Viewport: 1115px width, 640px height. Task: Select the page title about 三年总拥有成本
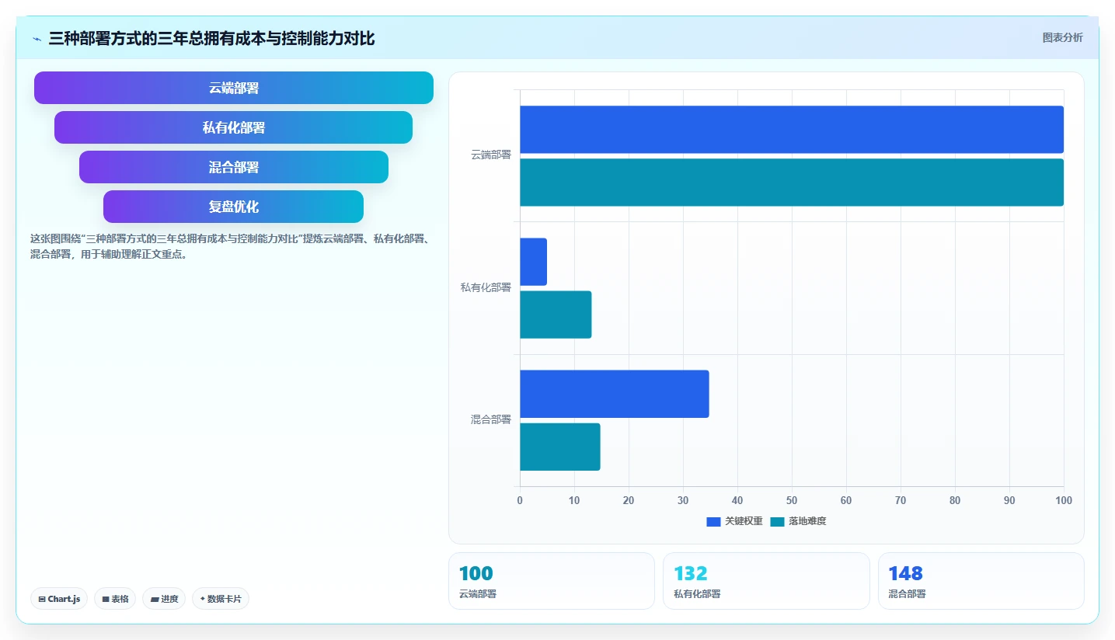point(211,38)
